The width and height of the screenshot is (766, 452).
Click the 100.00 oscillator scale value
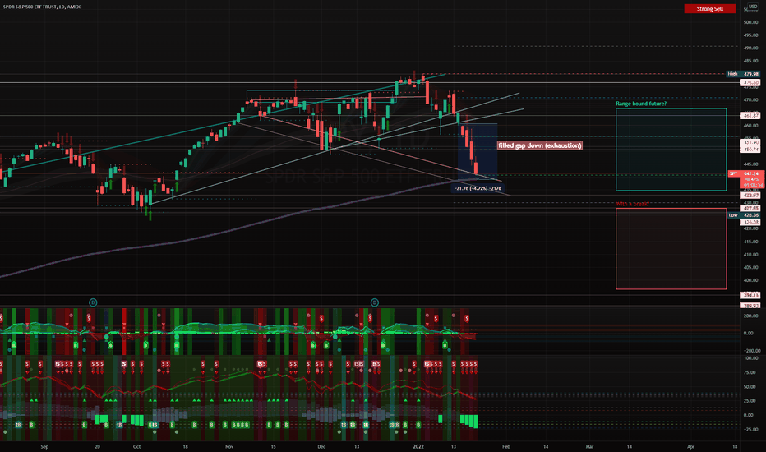[751, 358]
